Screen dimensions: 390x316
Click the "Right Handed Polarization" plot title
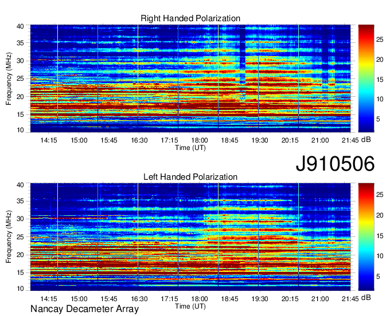click(190, 18)
